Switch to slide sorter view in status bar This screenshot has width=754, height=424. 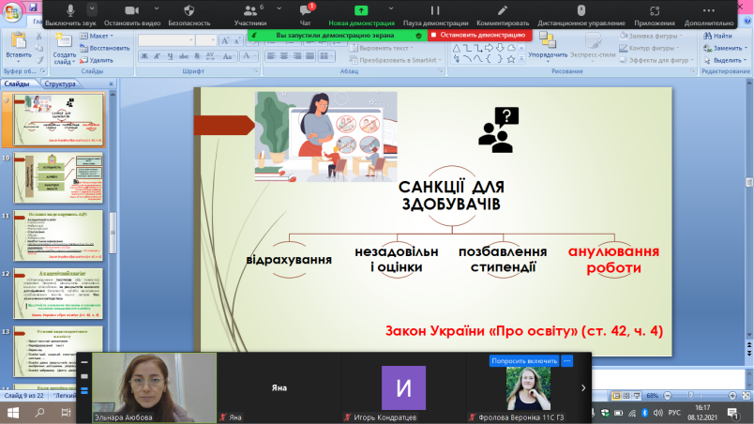click(x=626, y=395)
